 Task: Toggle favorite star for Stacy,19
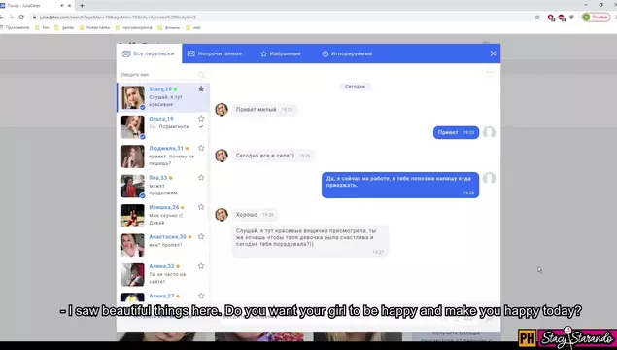201,88
